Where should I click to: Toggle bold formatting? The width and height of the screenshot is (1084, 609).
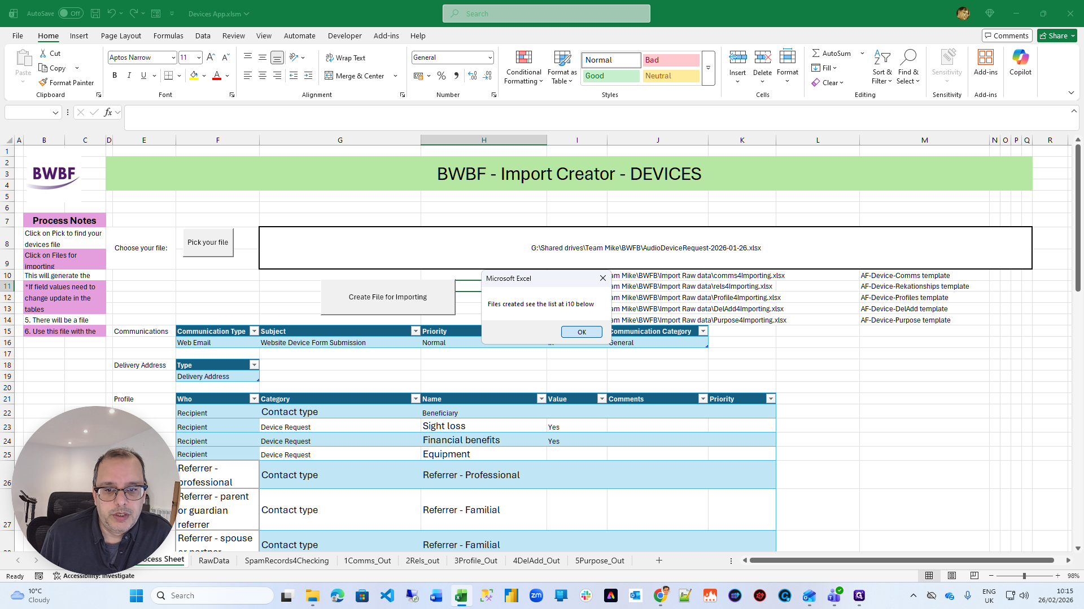pyautogui.click(x=115, y=76)
